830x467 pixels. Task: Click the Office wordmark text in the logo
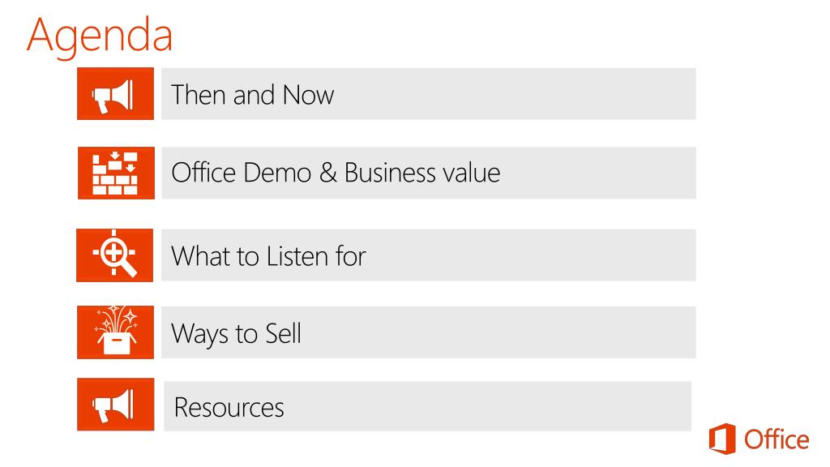point(777,439)
